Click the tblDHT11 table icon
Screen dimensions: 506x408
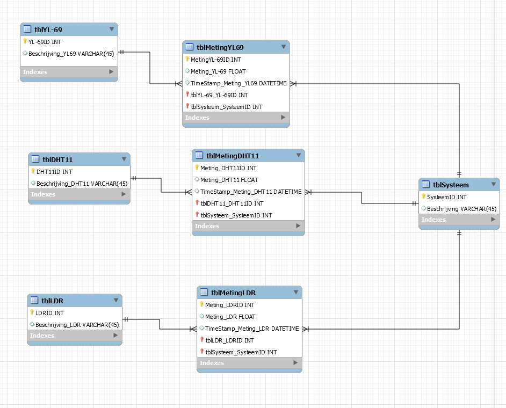(x=35, y=159)
